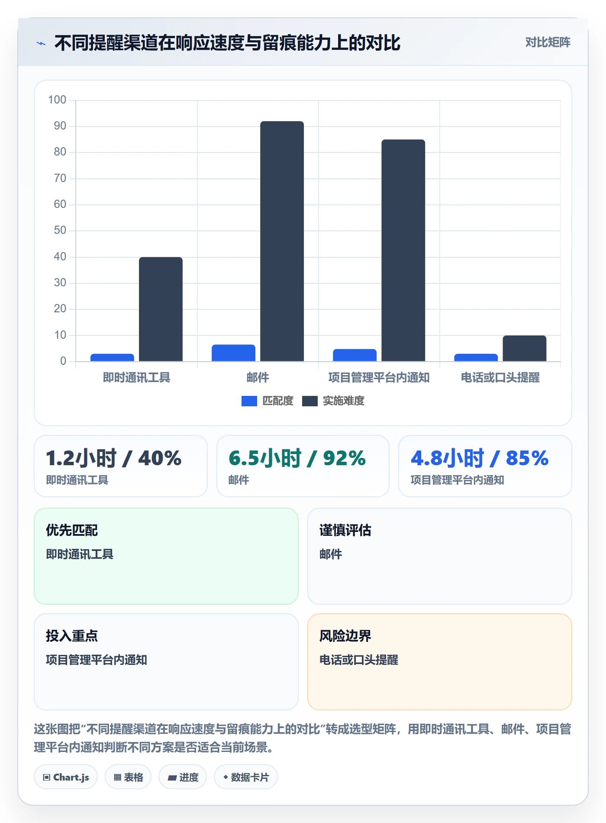Click the 数据卡片 tag chip

click(246, 777)
